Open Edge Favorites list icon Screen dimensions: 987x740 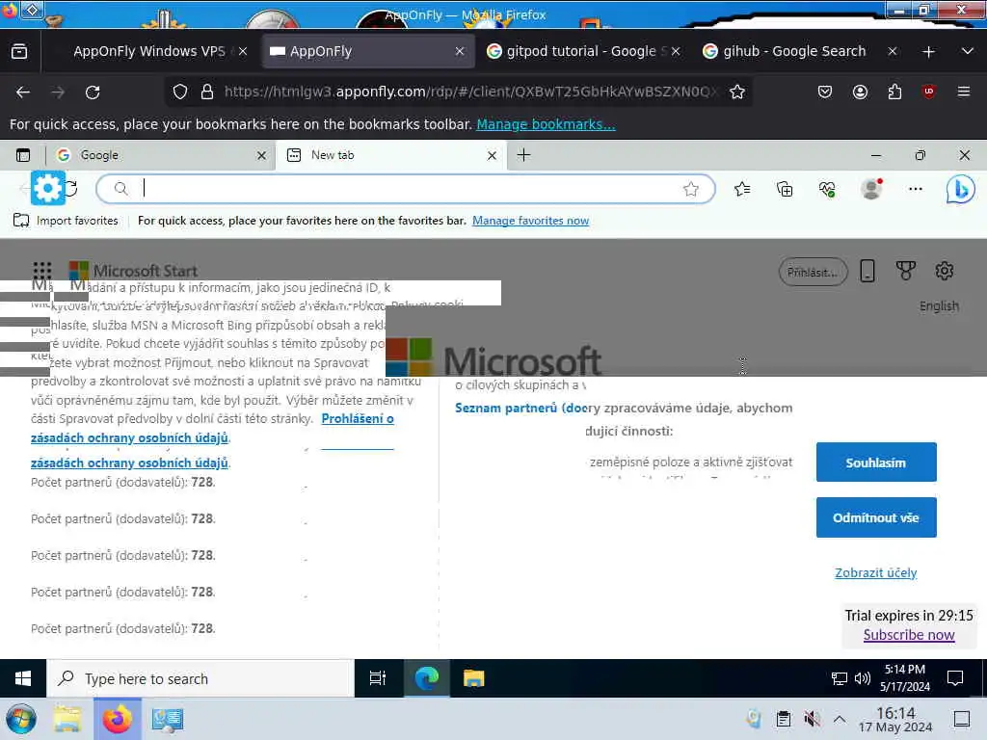click(742, 189)
